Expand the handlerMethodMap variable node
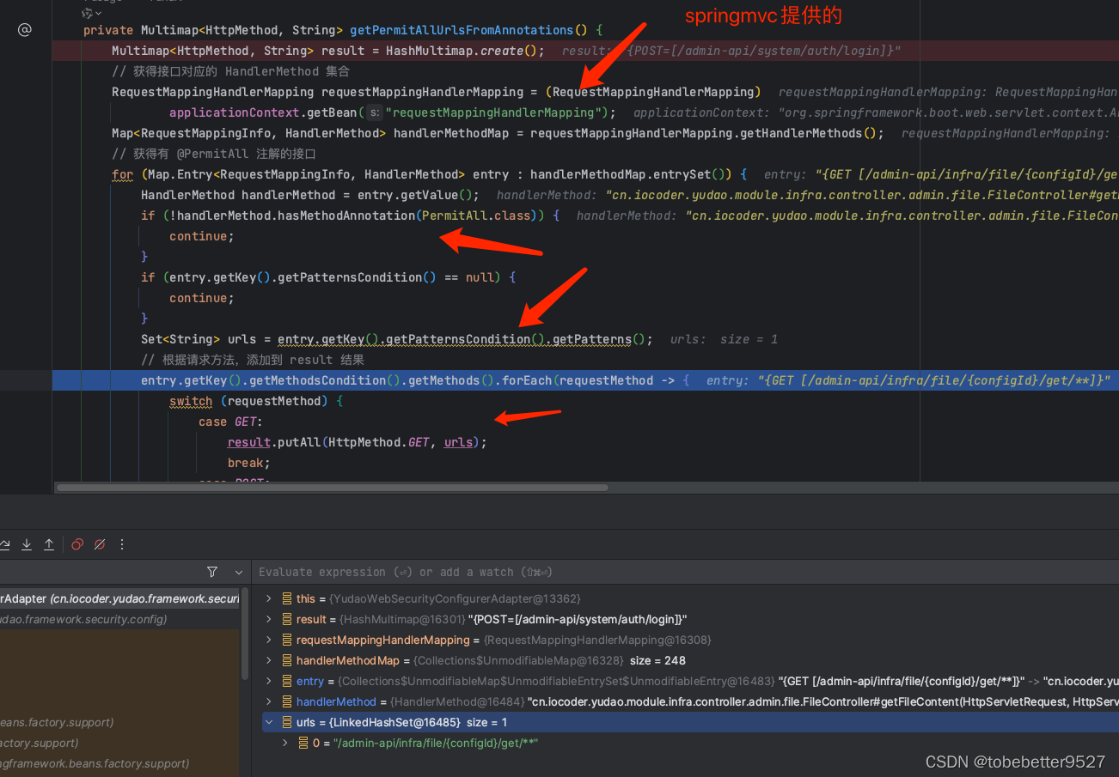1119x777 pixels. (x=269, y=660)
